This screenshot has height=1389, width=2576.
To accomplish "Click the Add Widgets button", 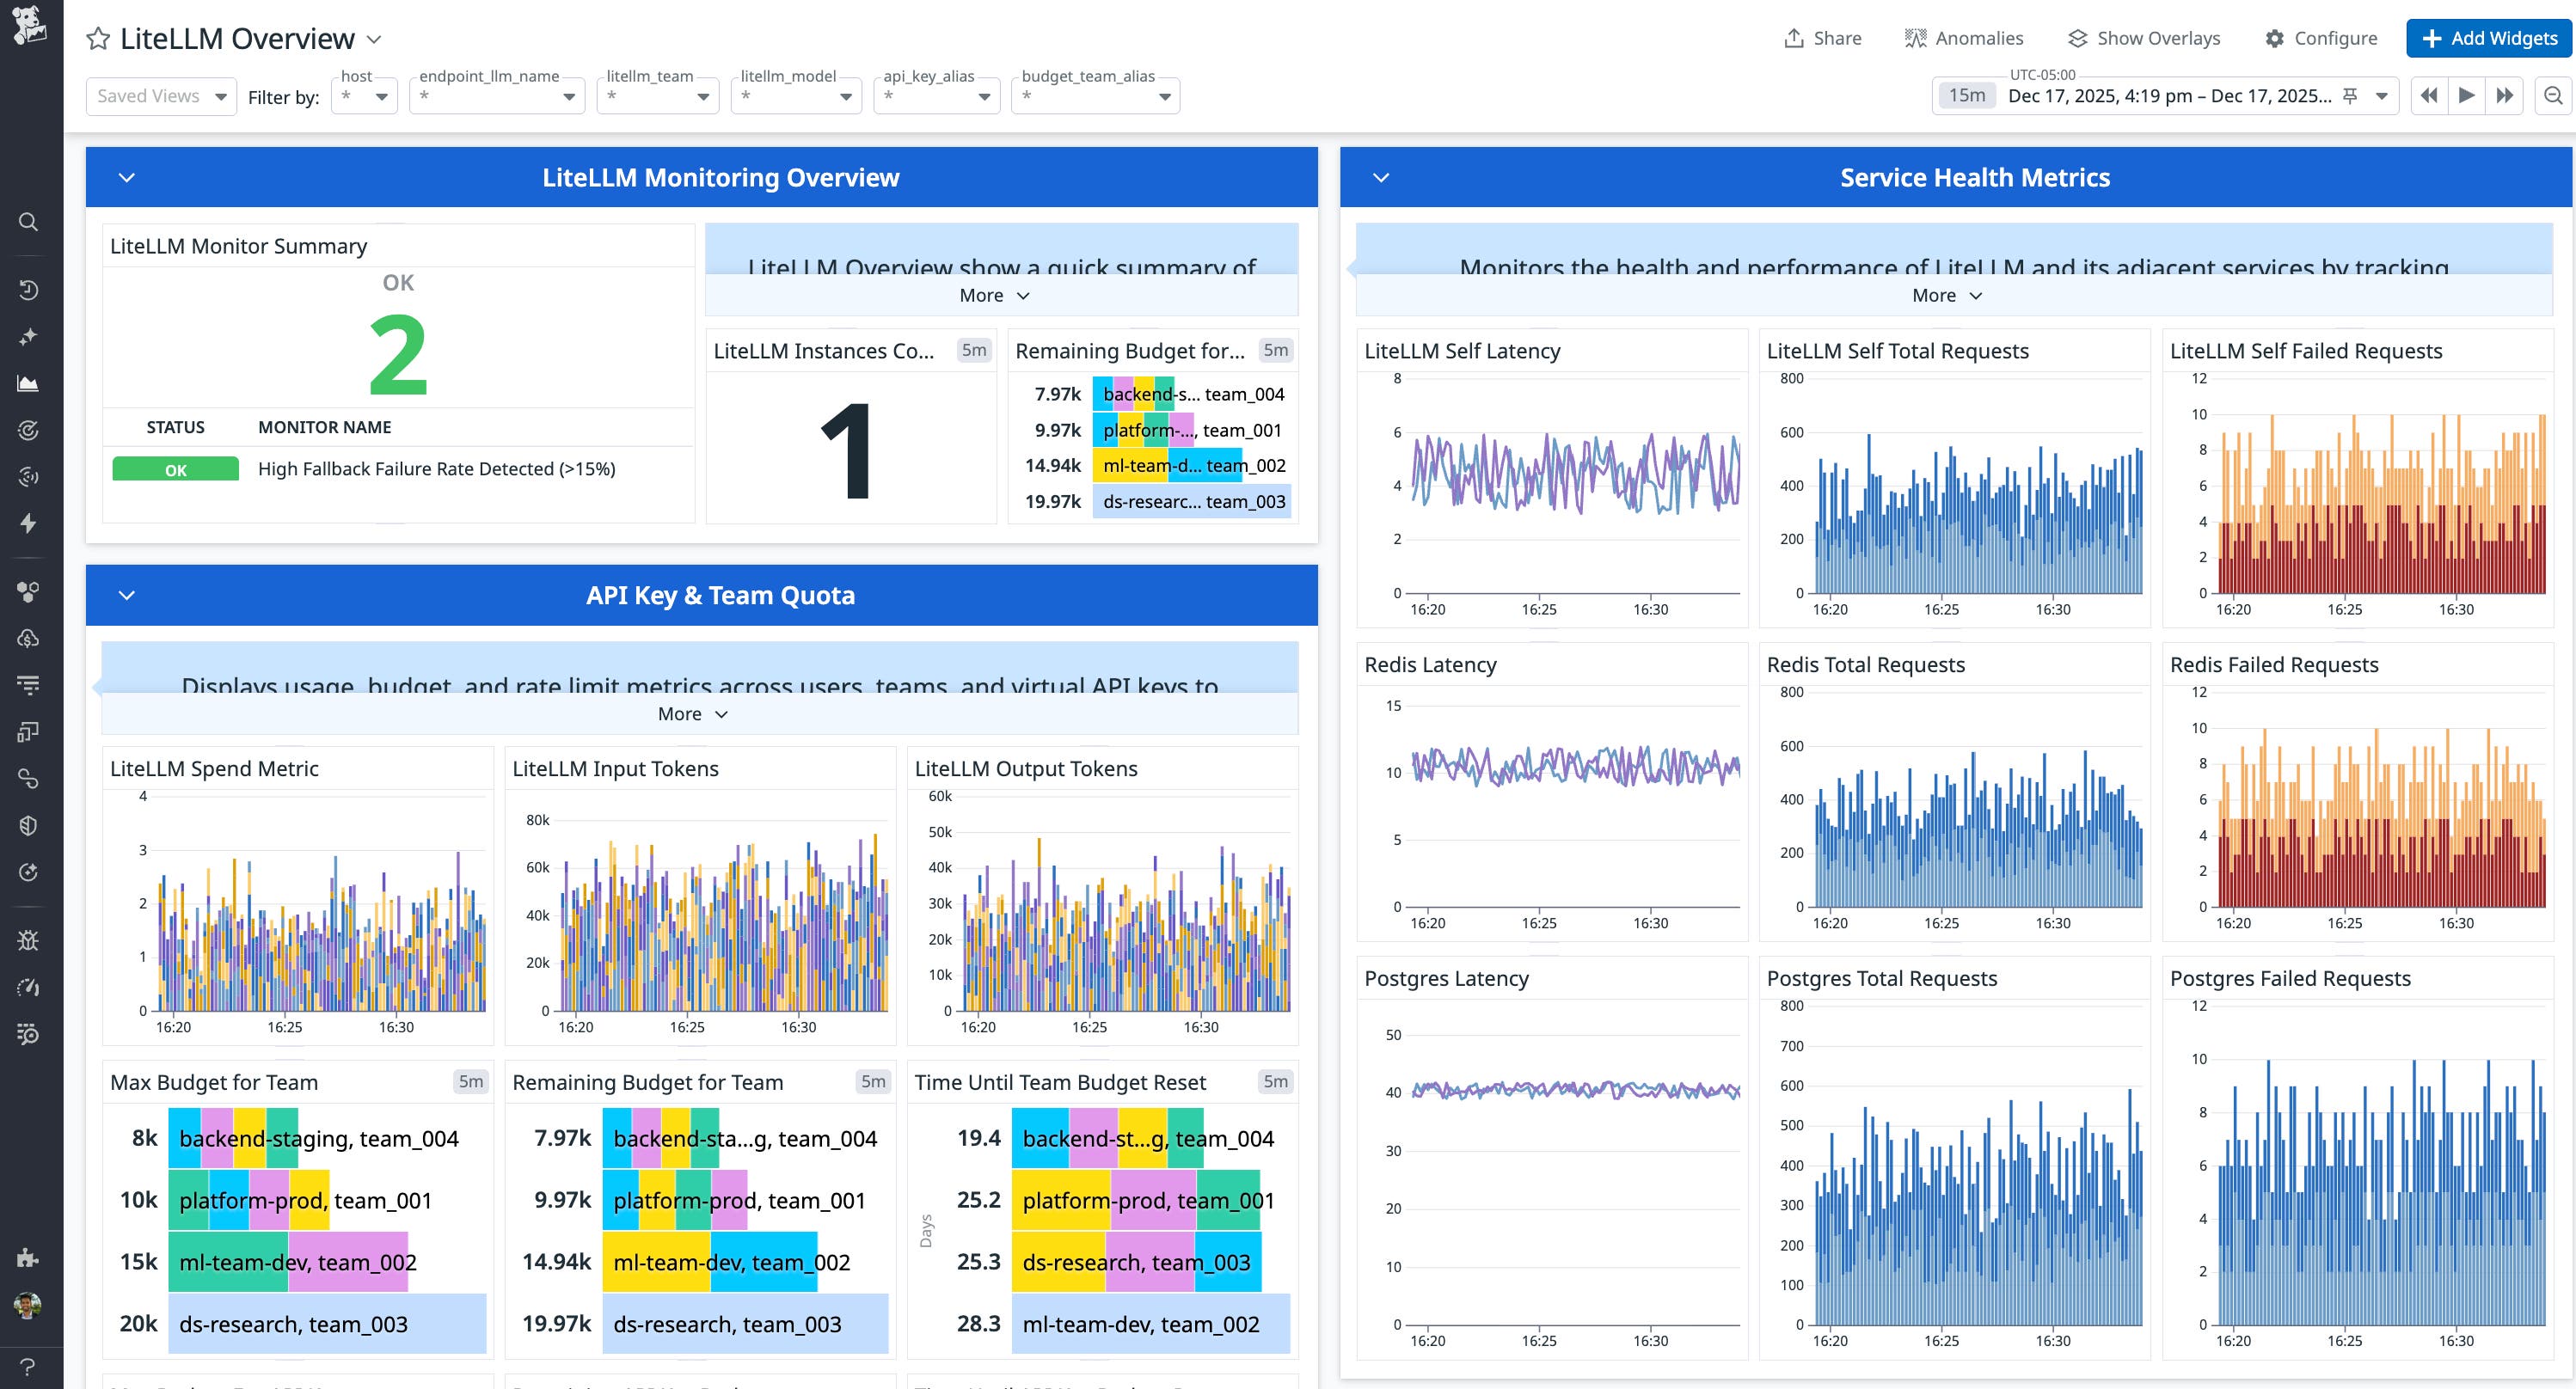I will click(2488, 38).
